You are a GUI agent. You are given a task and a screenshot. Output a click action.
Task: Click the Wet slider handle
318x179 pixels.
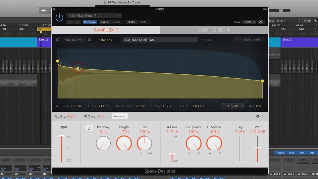(x=258, y=149)
